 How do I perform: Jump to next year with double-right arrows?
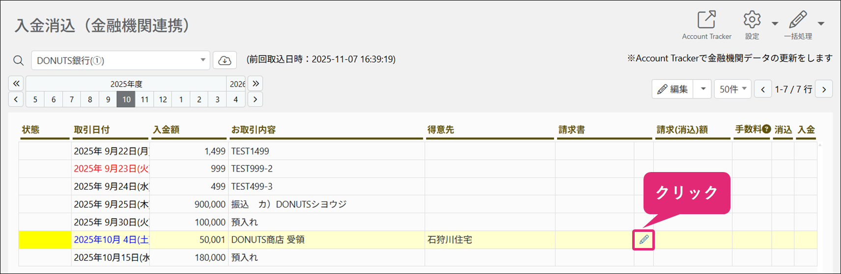[x=255, y=83]
